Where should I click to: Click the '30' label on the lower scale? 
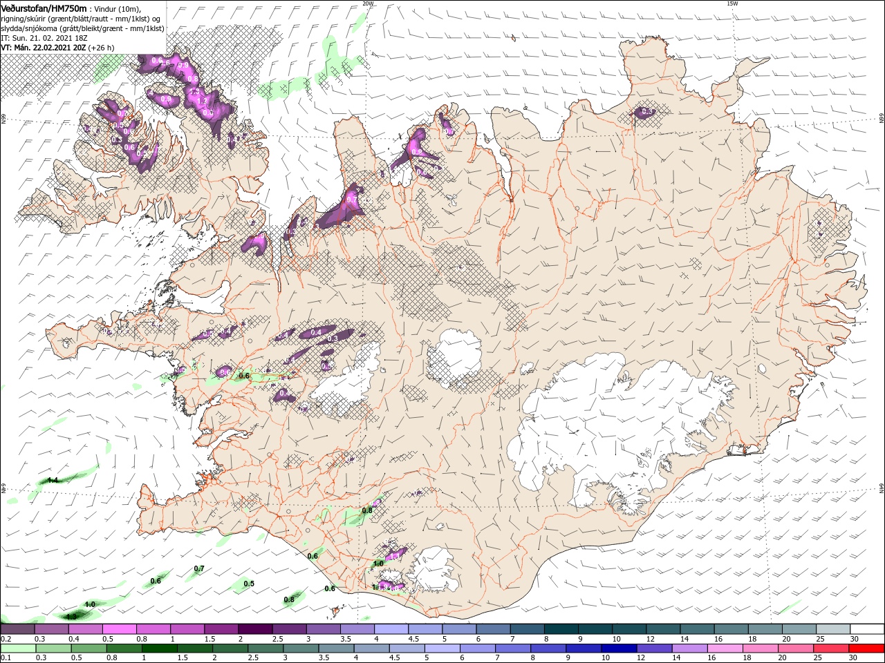(x=854, y=658)
